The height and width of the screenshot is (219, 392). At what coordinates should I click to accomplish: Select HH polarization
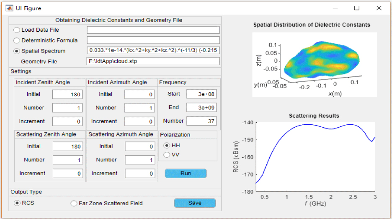[167, 146]
